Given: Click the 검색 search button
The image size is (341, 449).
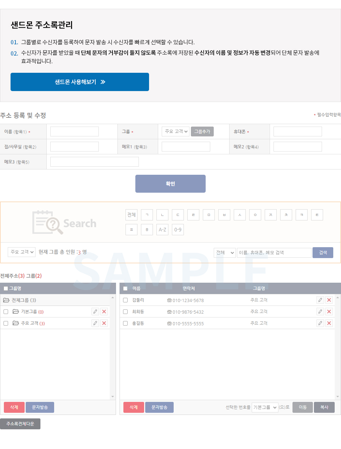Looking at the screenshot, I should tap(323, 252).
